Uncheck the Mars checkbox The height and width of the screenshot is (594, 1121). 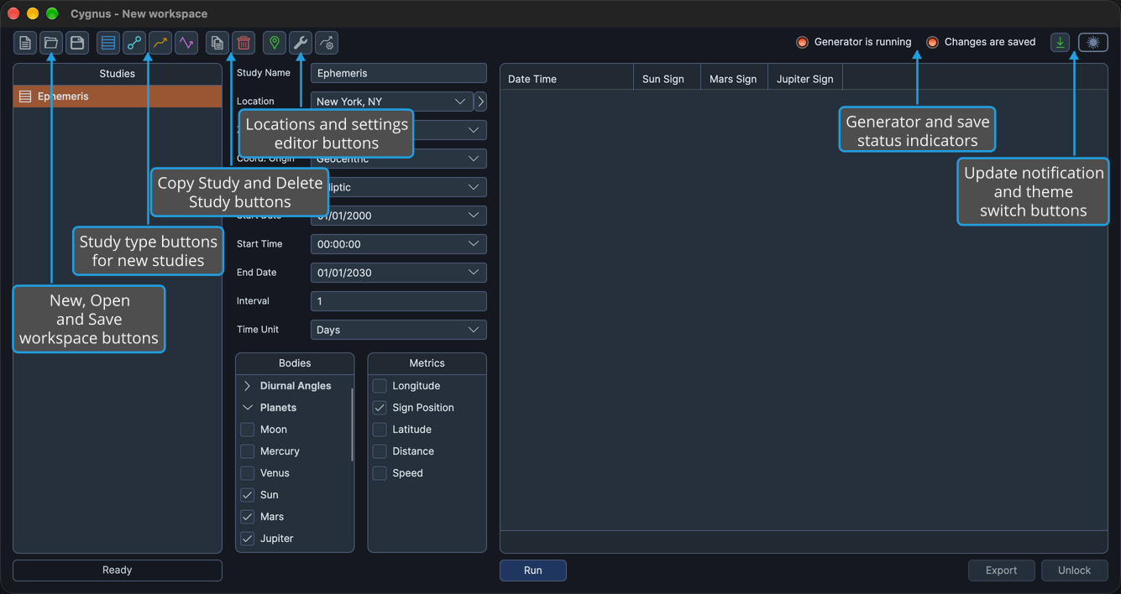point(248,517)
